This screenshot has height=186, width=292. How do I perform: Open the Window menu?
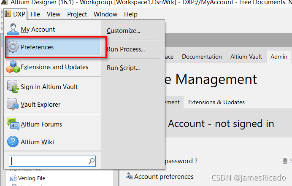[105, 14]
